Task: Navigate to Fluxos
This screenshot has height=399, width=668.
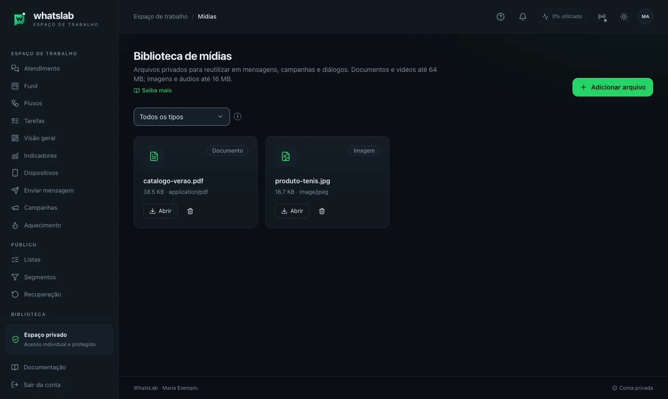Action: pyautogui.click(x=59, y=103)
